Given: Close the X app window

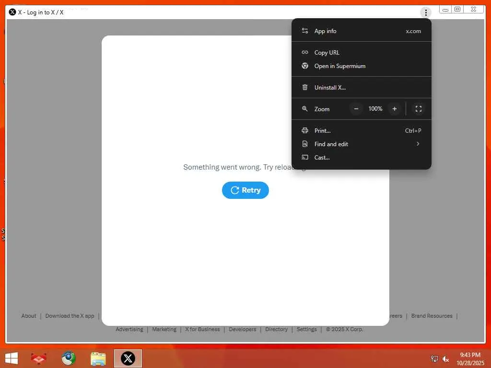Looking at the screenshot, I should tap(473, 10).
